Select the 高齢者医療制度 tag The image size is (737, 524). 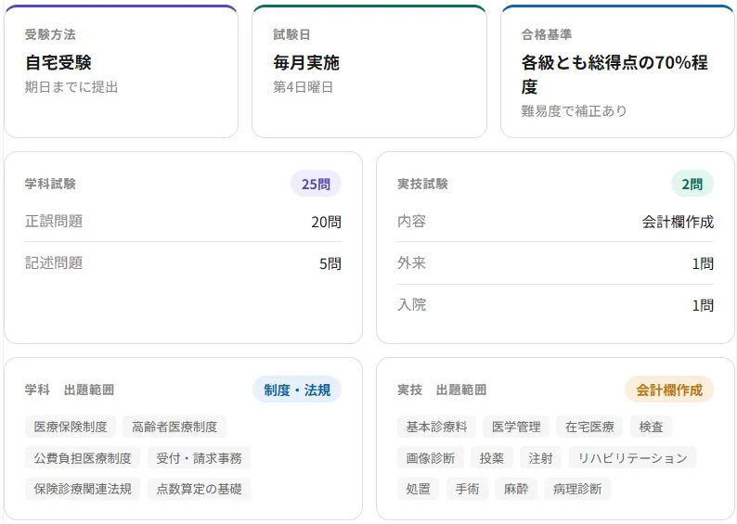(x=175, y=427)
